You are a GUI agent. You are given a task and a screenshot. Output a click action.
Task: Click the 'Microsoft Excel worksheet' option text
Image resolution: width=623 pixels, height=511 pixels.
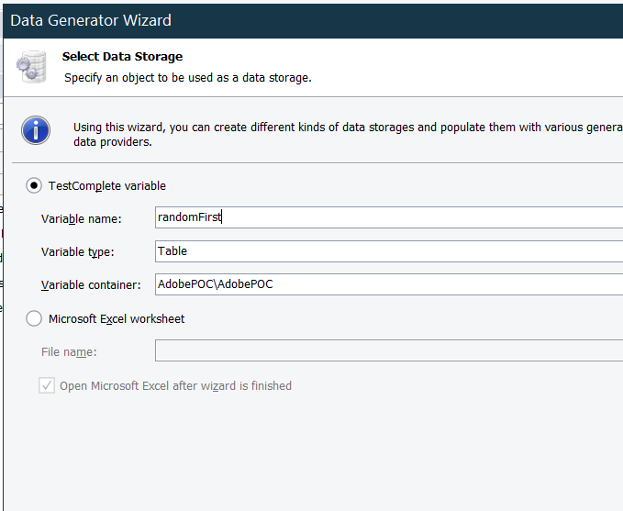tap(117, 318)
